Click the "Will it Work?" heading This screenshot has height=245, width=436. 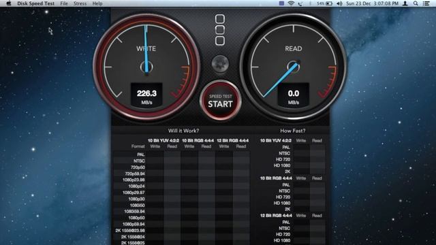click(x=183, y=131)
